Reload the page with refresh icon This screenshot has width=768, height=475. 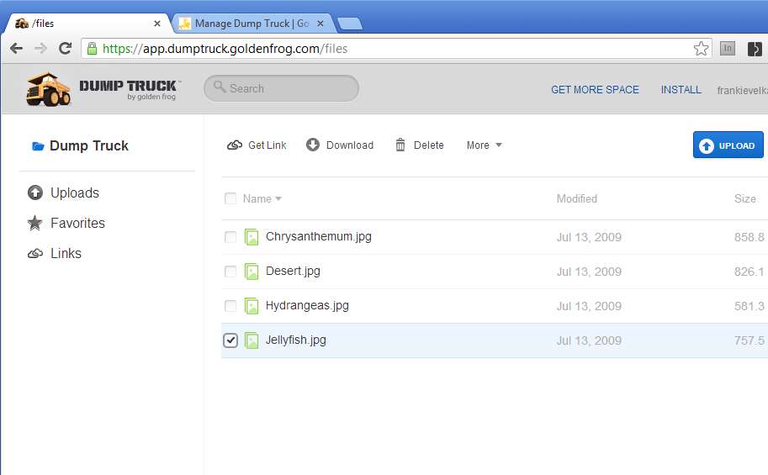pos(65,49)
